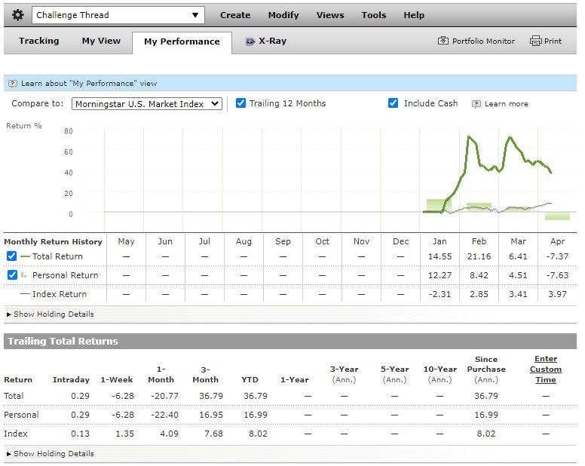Screen dimensions: 585x466
Task: Click Total 1-Month value -20.77
Action: (x=164, y=396)
